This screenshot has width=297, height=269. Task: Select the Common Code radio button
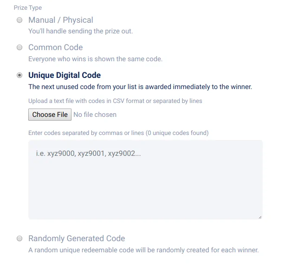19,47
